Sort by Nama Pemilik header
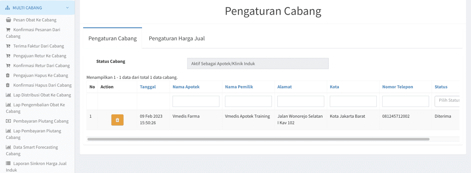471x173 pixels. click(x=239, y=87)
